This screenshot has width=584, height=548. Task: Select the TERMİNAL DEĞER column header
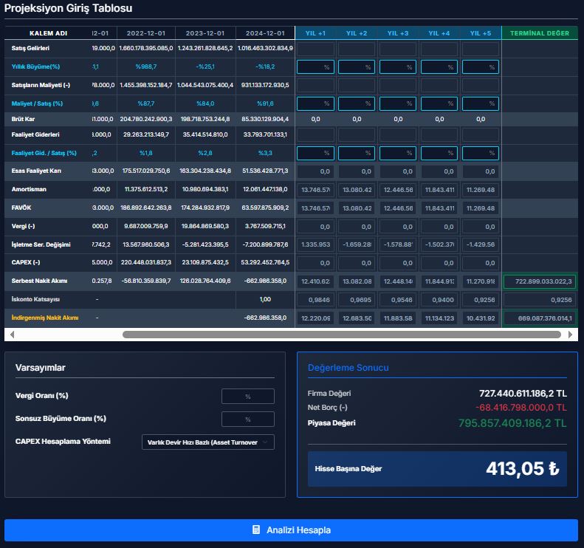539,33
